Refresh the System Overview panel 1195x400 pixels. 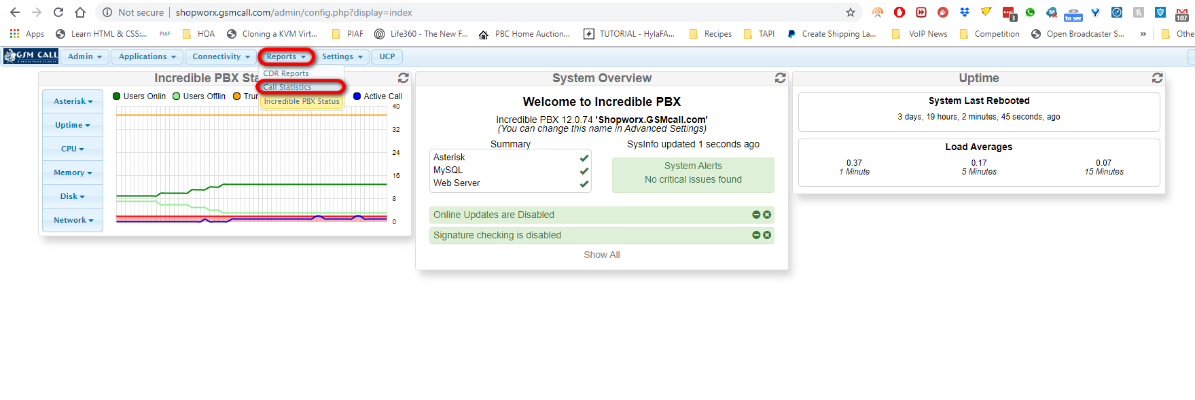781,78
